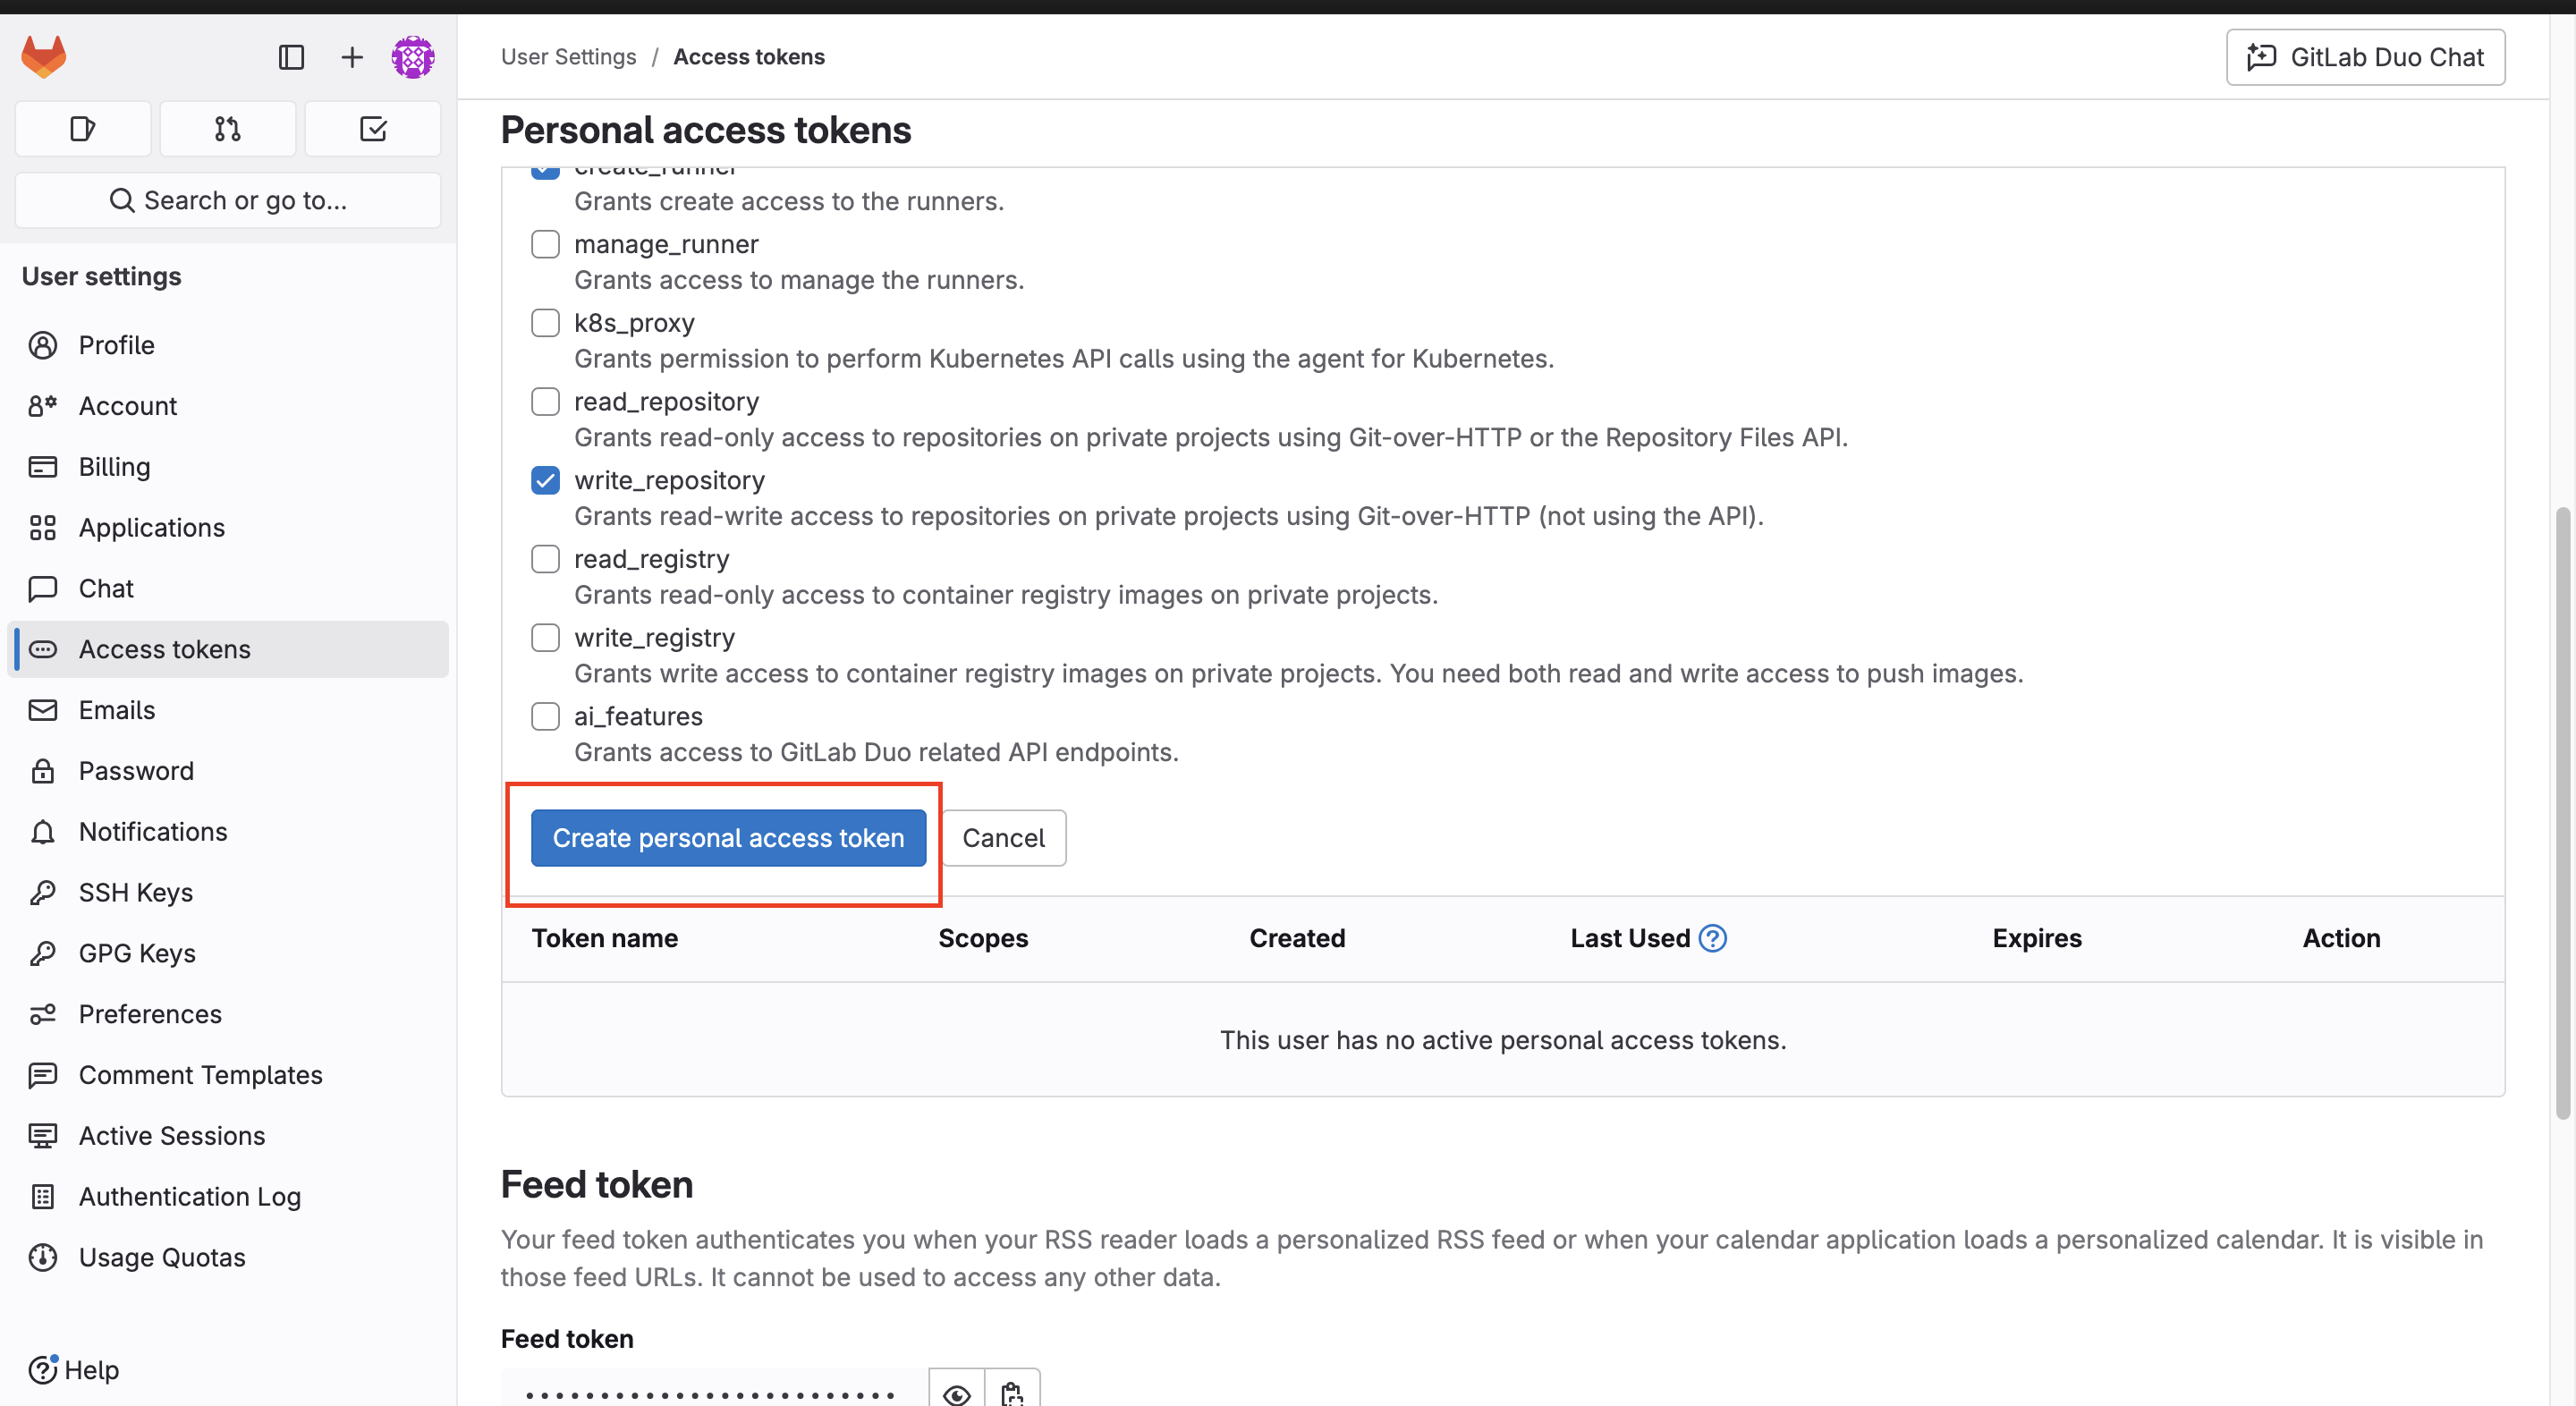Enable the manage_runner scope checkbox
Image resolution: width=2576 pixels, height=1406 pixels.
pos(545,244)
